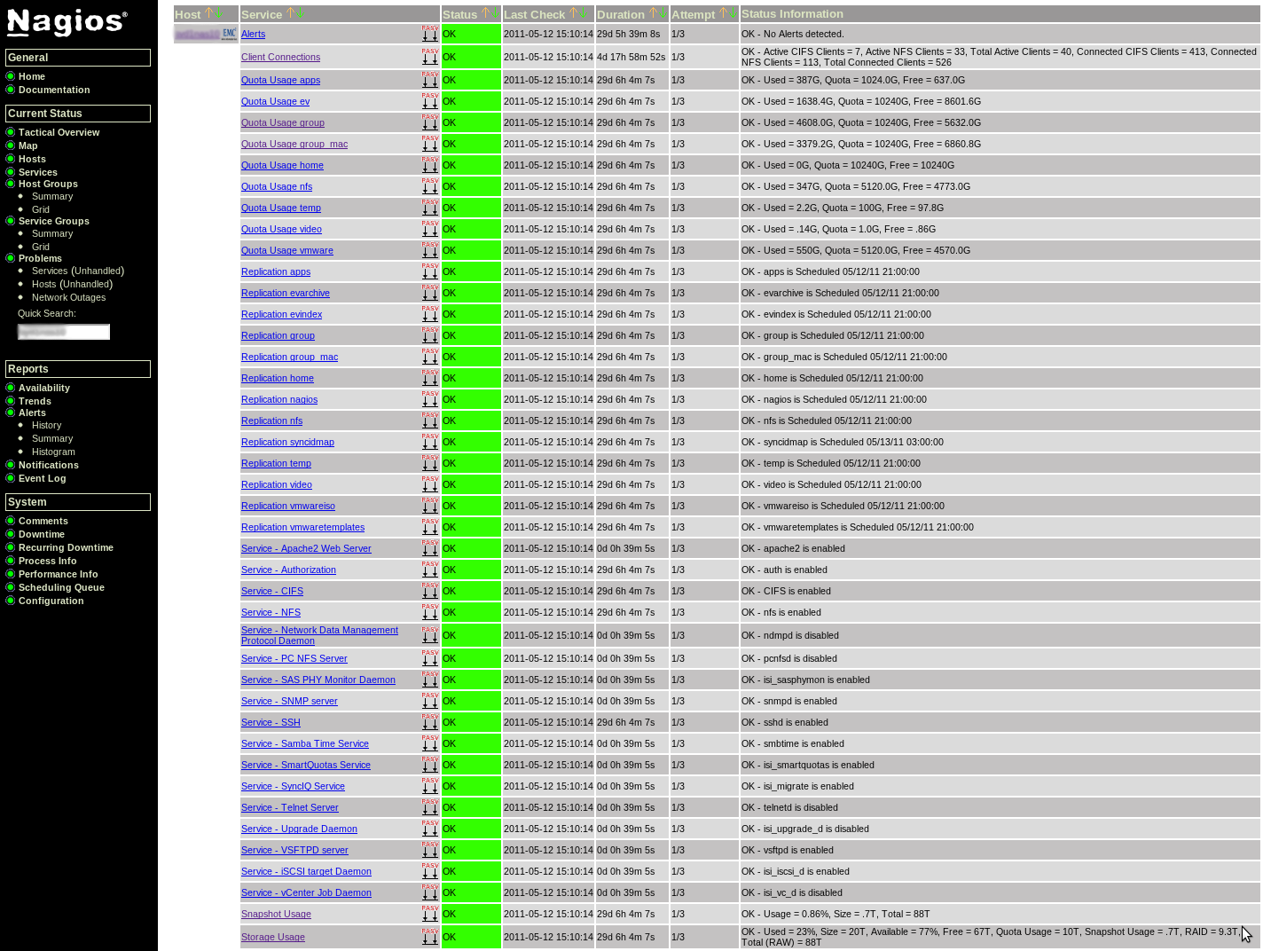The image size is (1263, 951).
Task: Open the Storage Usage service link
Action: [273, 937]
